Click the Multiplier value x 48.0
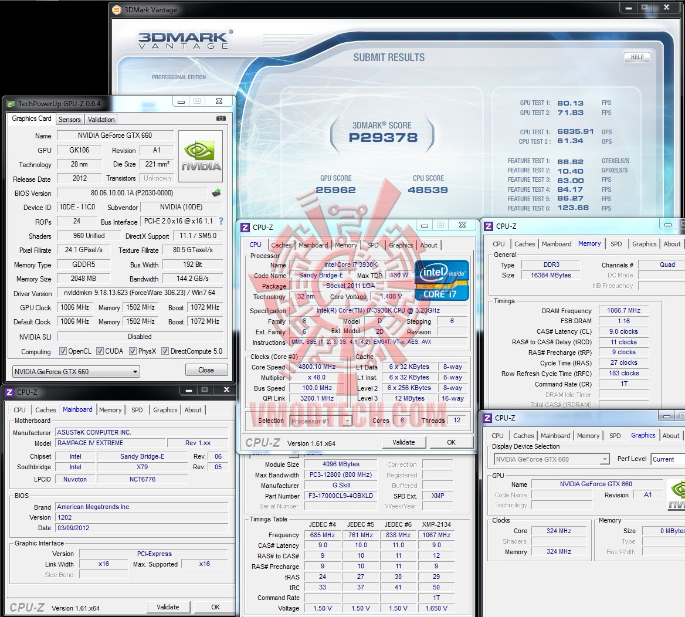 click(317, 377)
